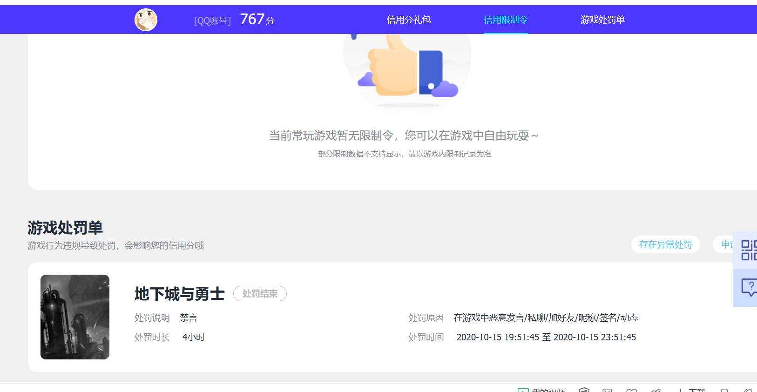The image size is (757, 392).
Task: Click the 当前常玩游戏暂无限制令 message
Action: point(404,135)
